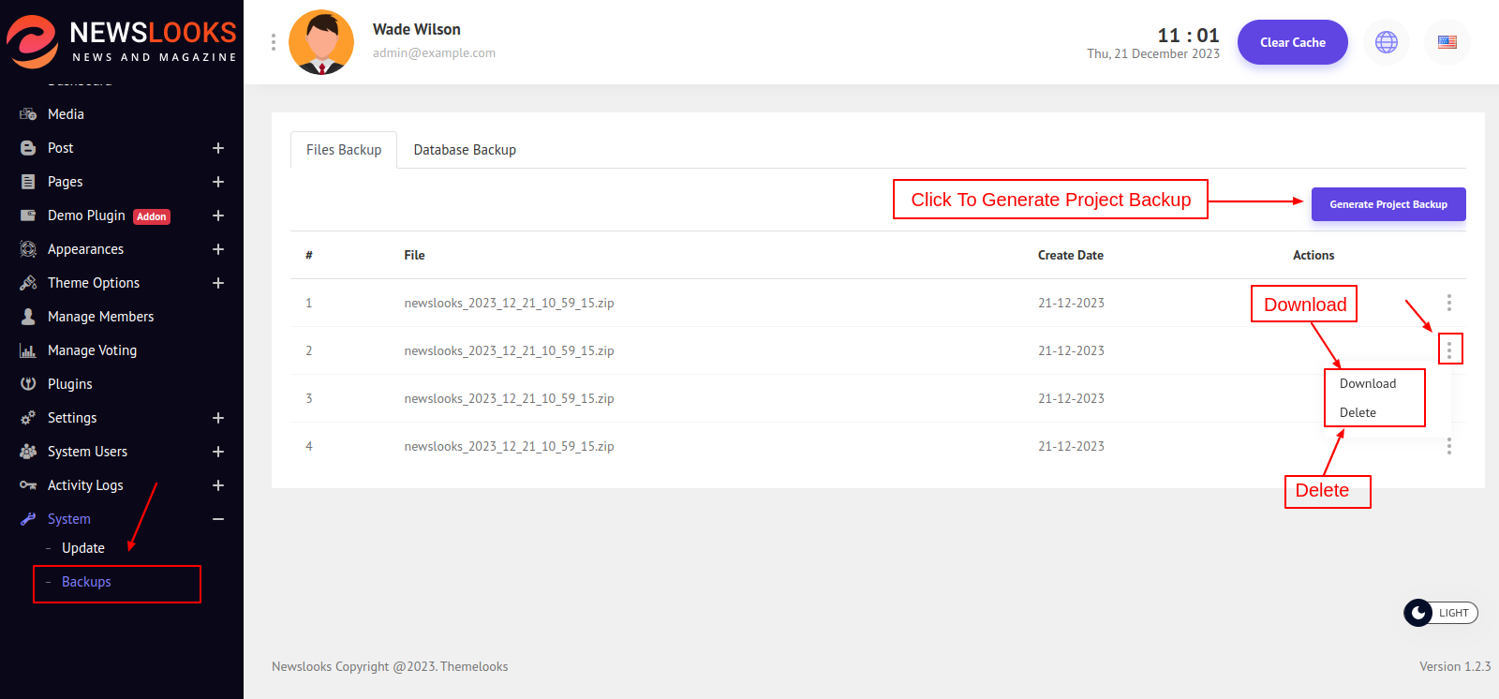1499x699 pixels.
Task: Select Download from the row context menu
Action: click(1367, 384)
